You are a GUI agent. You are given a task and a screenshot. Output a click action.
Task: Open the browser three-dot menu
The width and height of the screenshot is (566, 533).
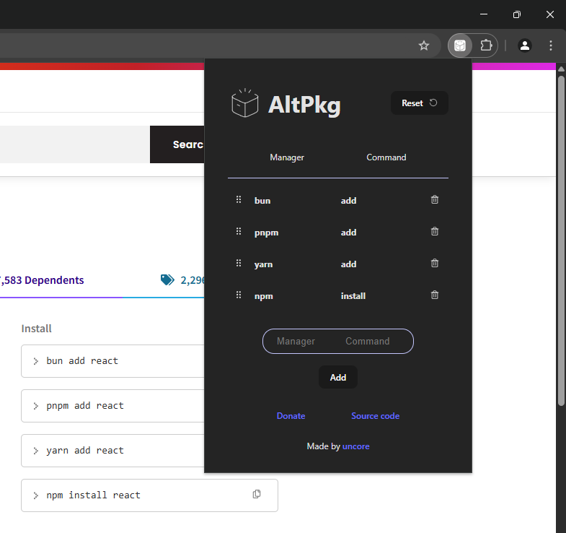point(550,45)
